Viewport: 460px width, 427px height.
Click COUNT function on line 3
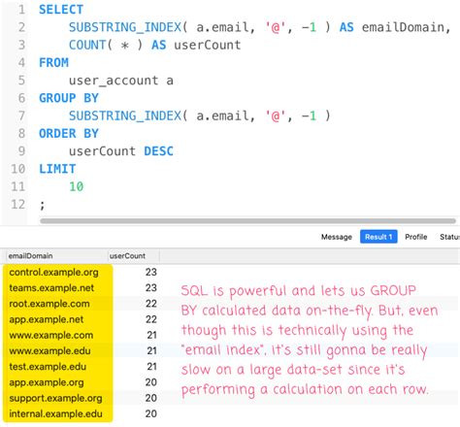(x=87, y=45)
